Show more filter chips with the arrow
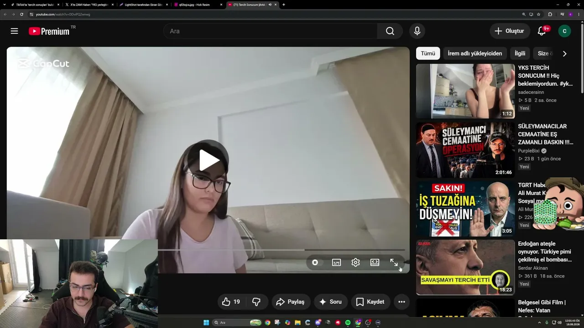 click(x=564, y=53)
